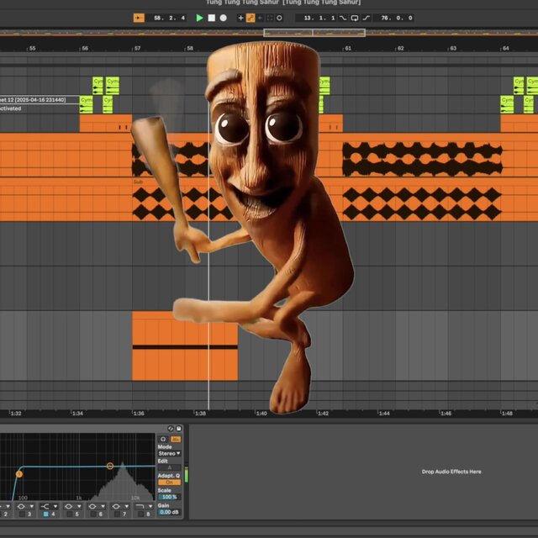
Task: Select the ringed filter dot on the EQ curve
Action: pos(110,466)
